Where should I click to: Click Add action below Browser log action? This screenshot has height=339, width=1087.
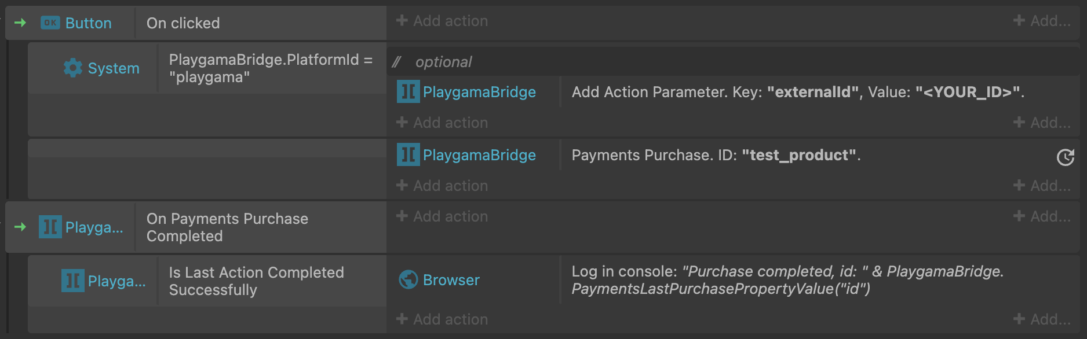point(442,319)
